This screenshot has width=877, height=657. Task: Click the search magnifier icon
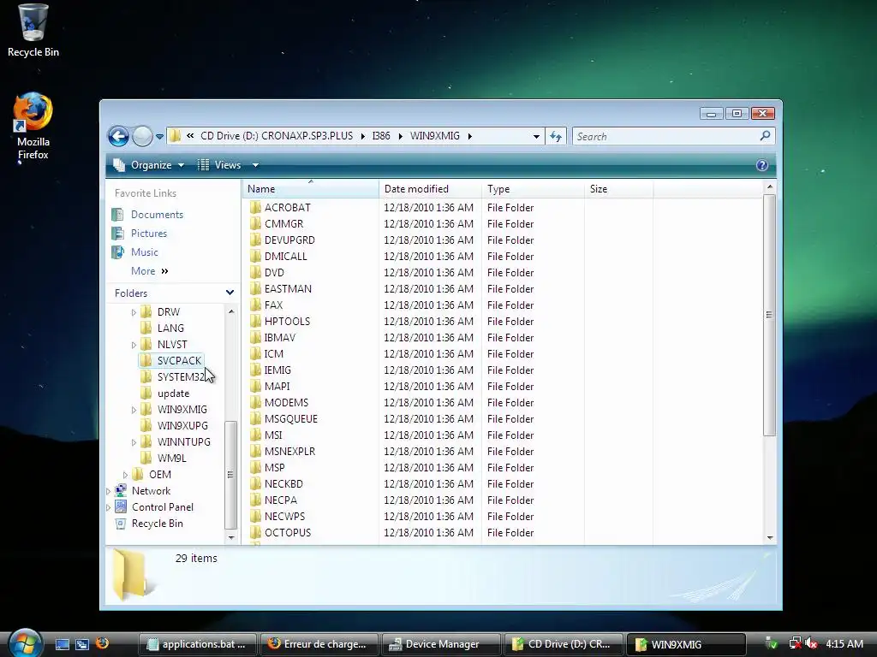coord(765,136)
